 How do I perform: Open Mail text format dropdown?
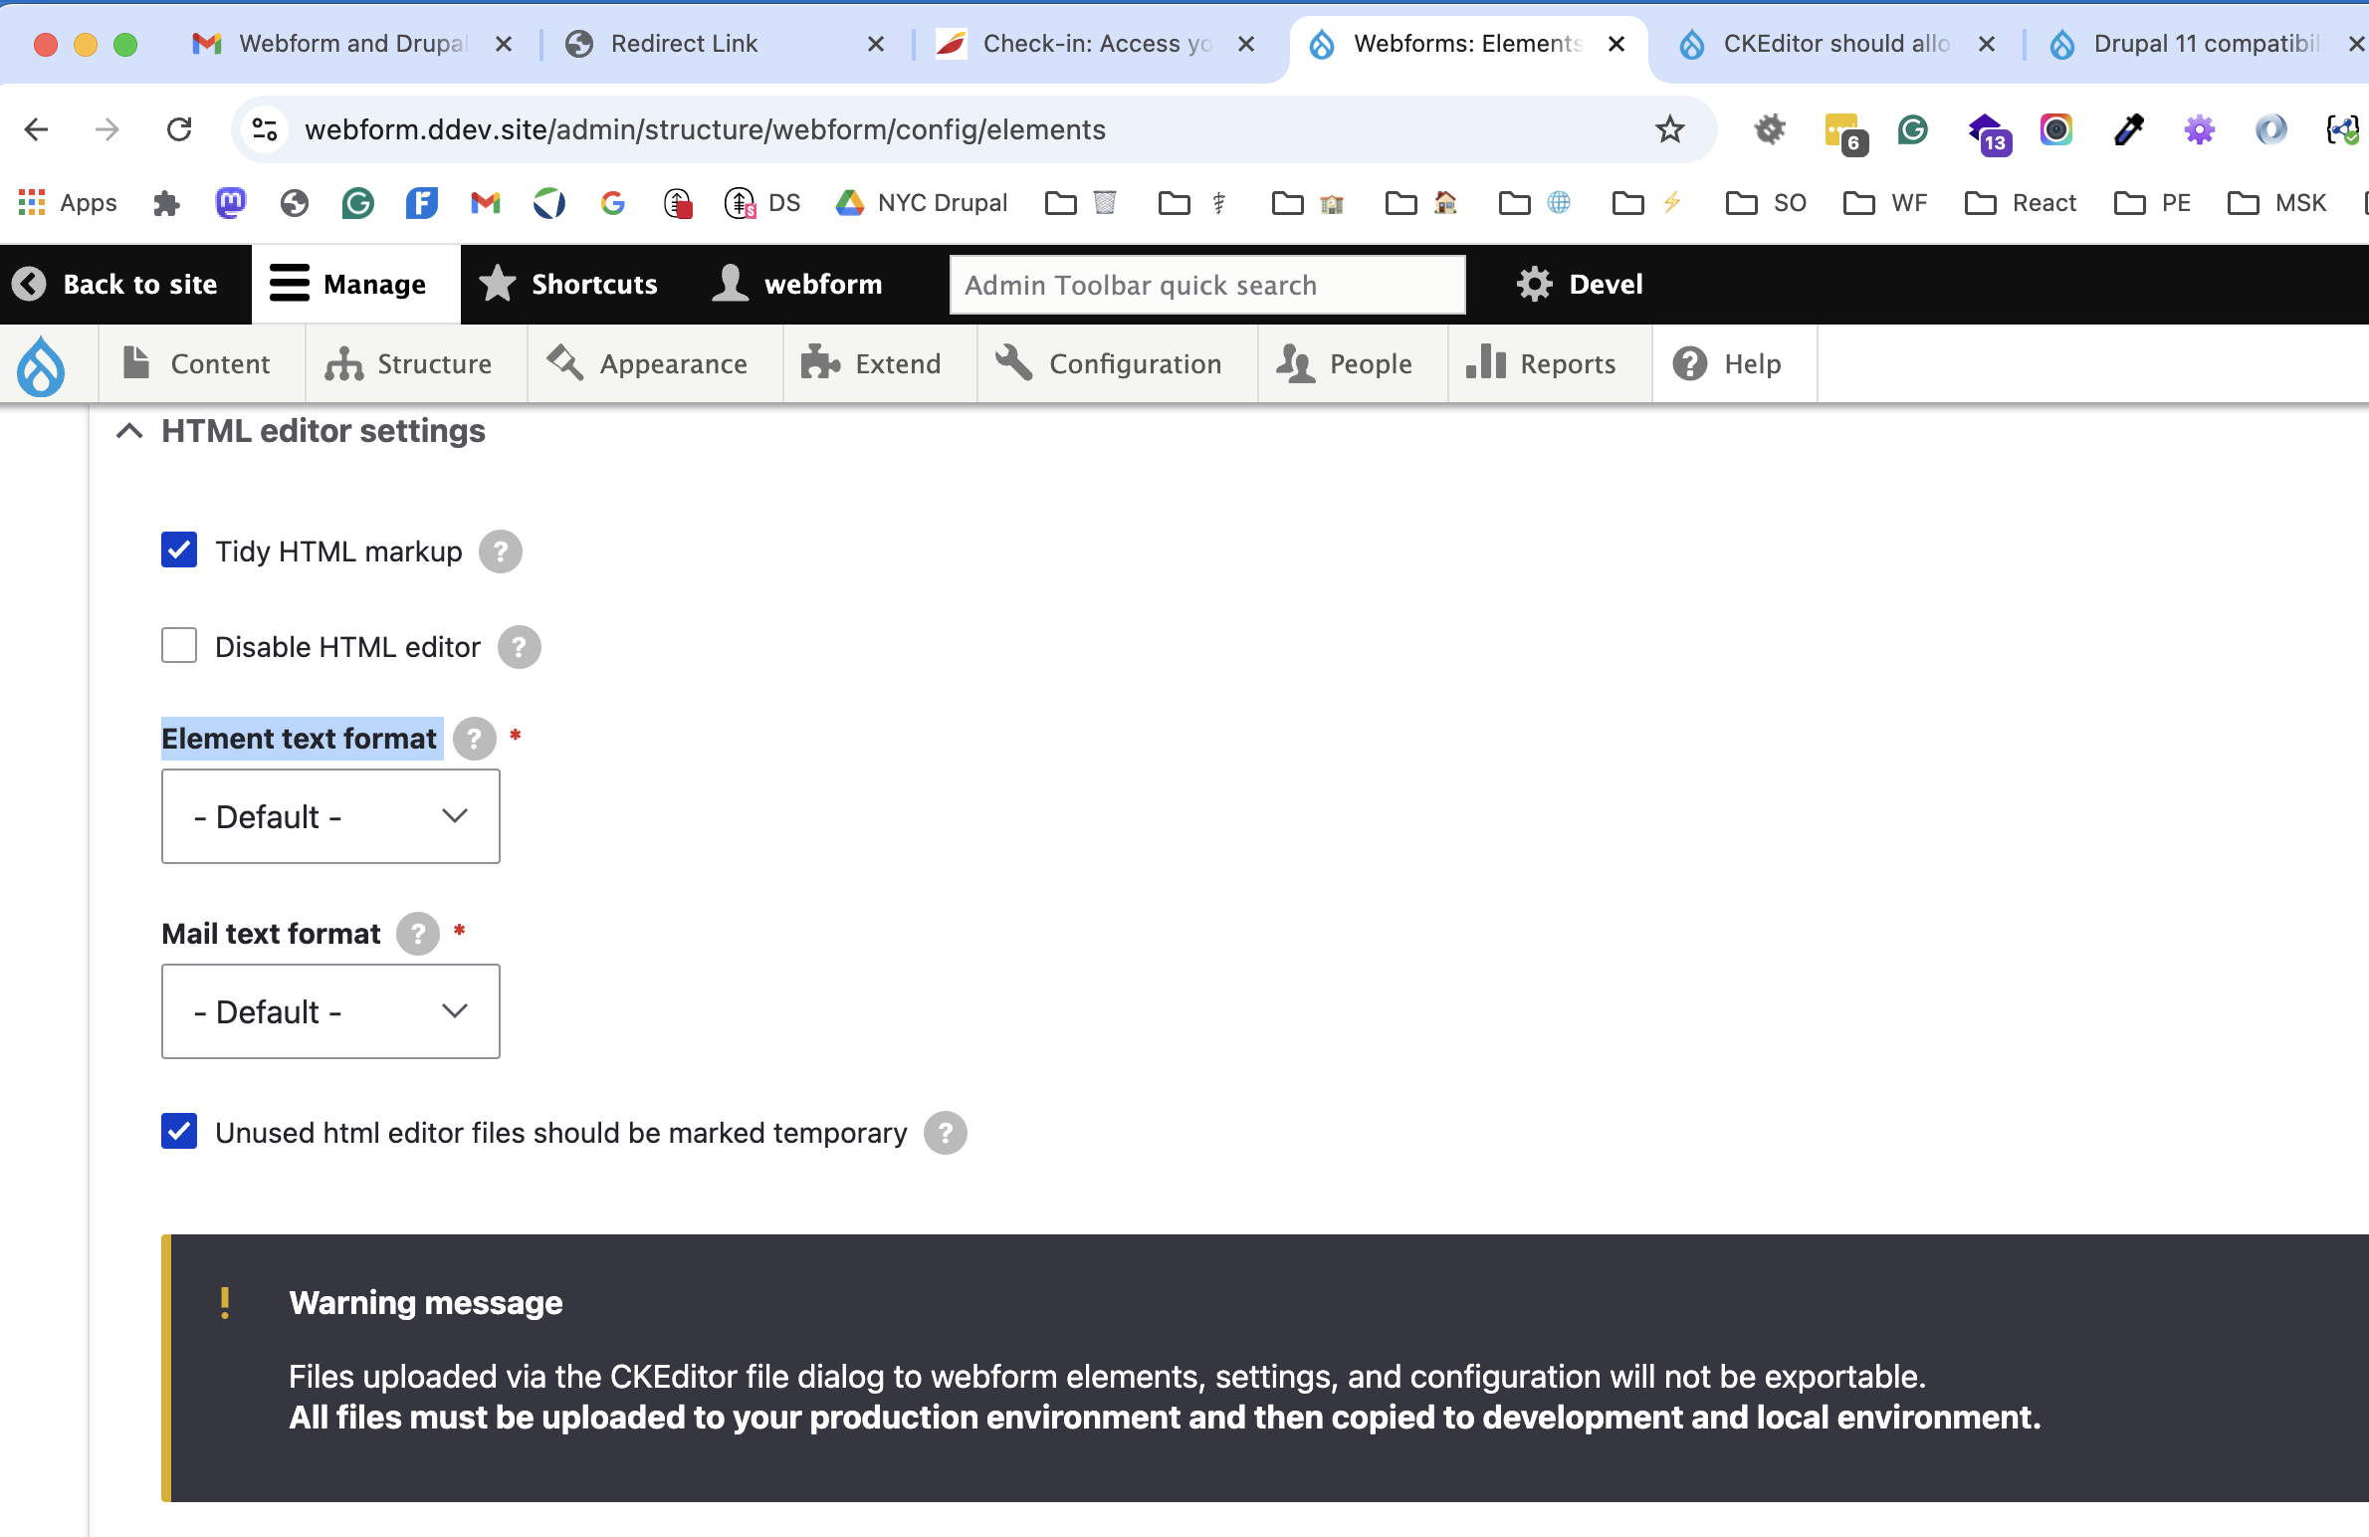[x=330, y=1011]
